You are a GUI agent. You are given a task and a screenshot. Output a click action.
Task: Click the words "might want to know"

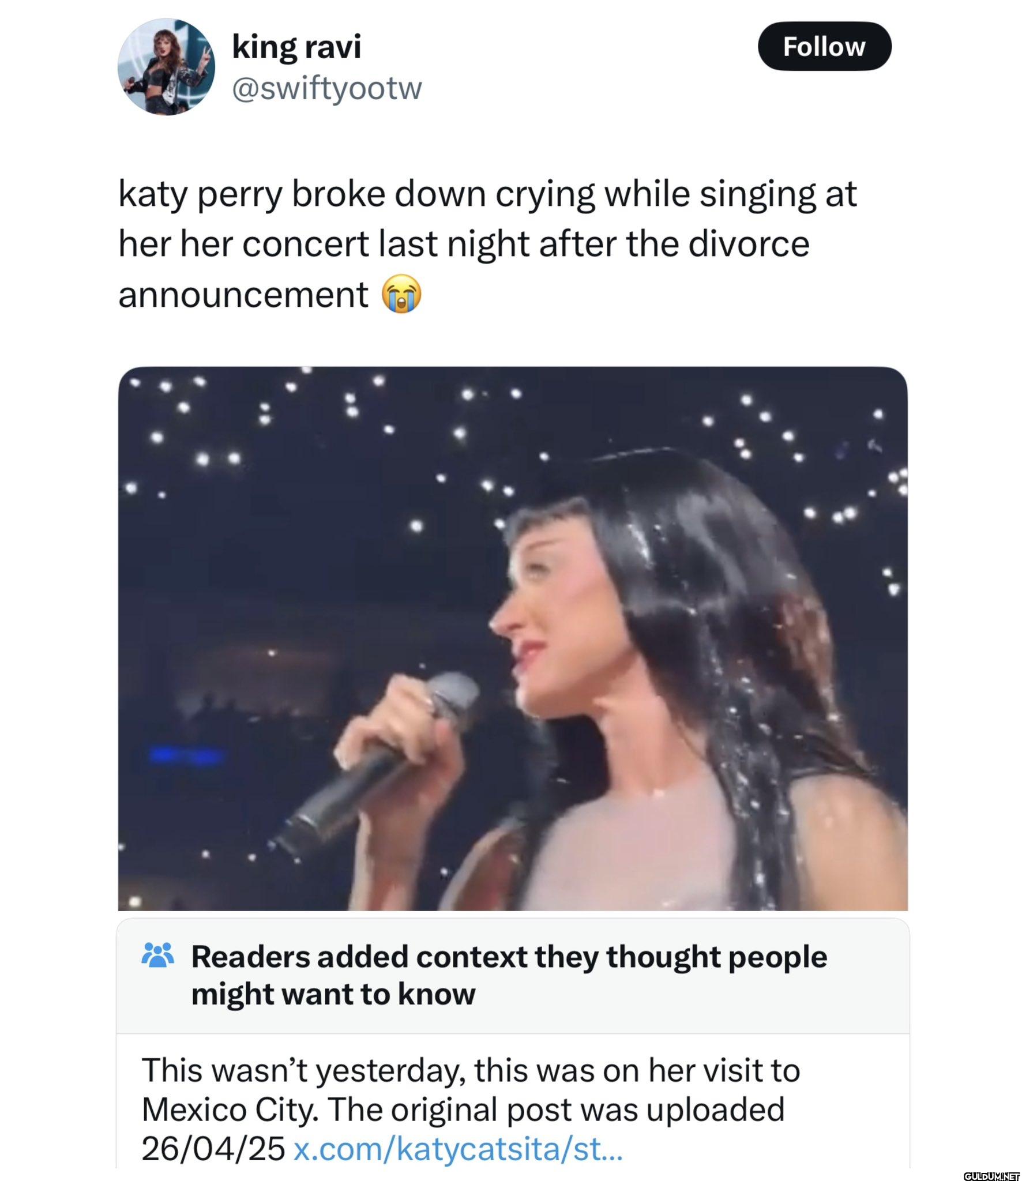(333, 994)
